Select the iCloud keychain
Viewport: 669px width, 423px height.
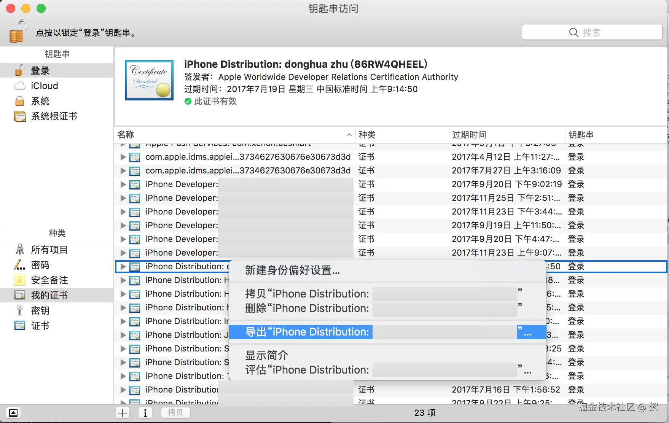[57, 86]
